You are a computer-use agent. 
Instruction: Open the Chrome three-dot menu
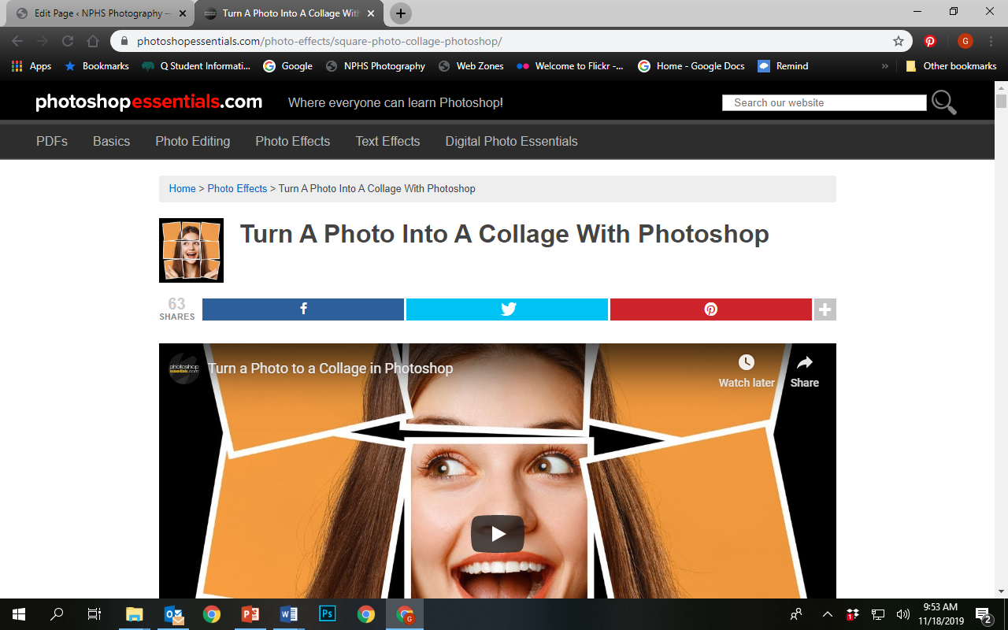tap(991, 41)
